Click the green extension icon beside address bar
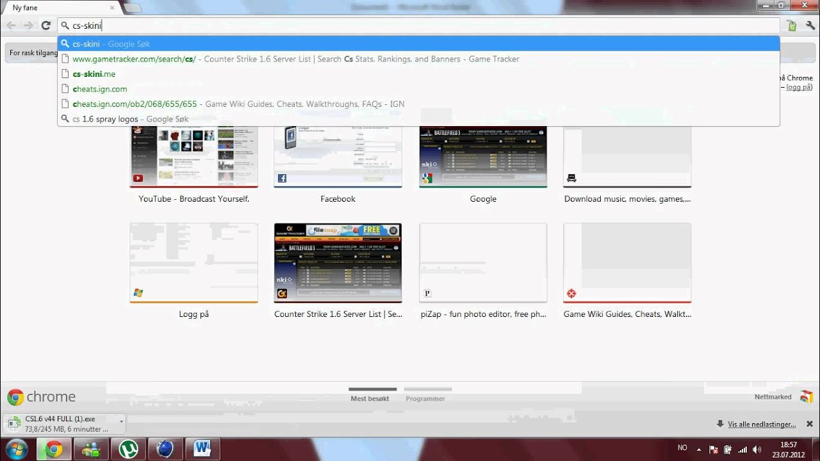Screen dimensions: 820x461 click(x=792, y=26)
